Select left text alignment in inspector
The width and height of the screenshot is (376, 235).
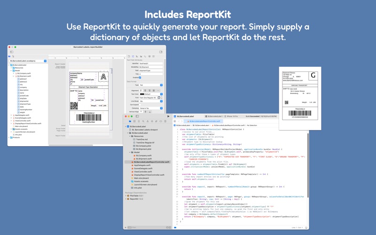[x=141, y=91]
